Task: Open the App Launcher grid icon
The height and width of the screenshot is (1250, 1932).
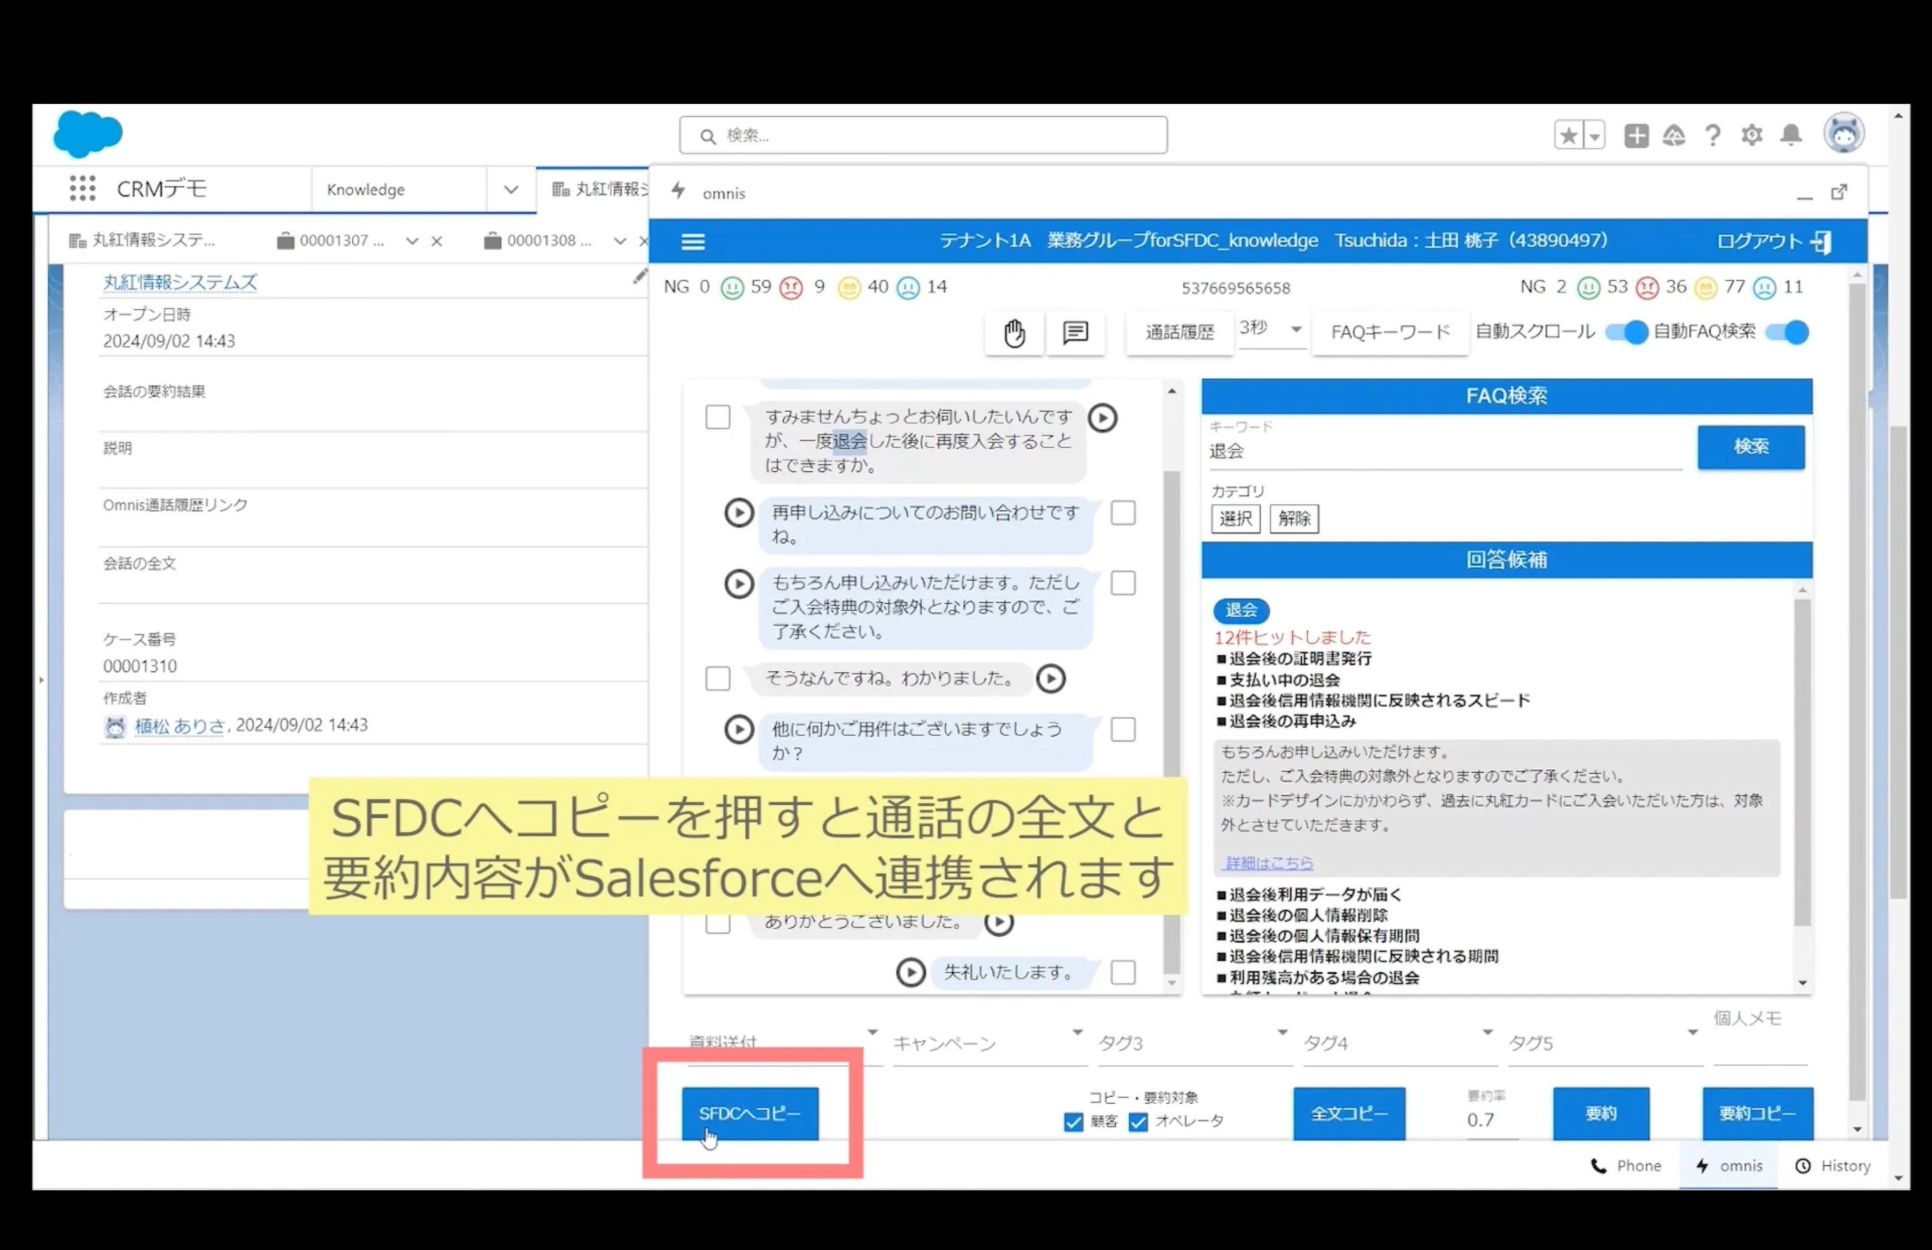Action: [82, 188]
